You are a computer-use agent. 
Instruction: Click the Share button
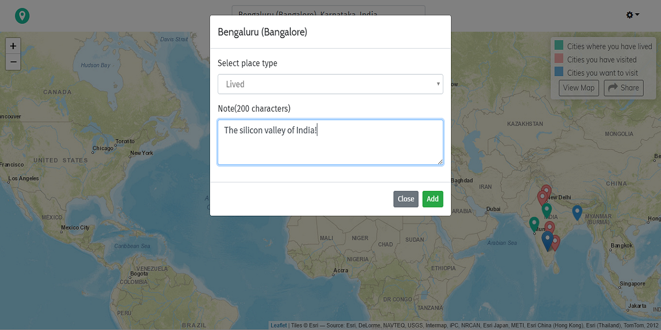click(623, 87)
